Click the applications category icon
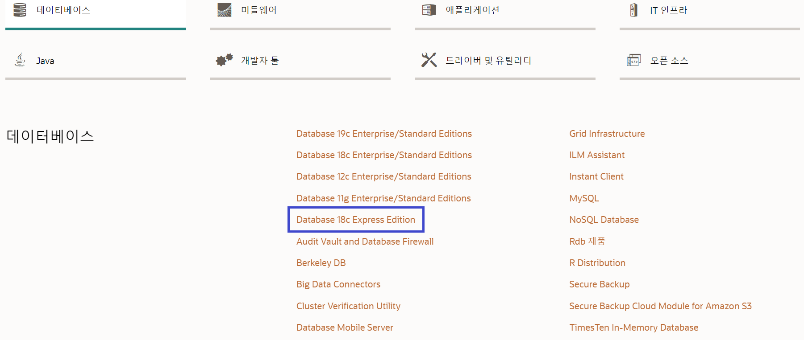This screenshot has height=340, width=804. tap(429, 10)
